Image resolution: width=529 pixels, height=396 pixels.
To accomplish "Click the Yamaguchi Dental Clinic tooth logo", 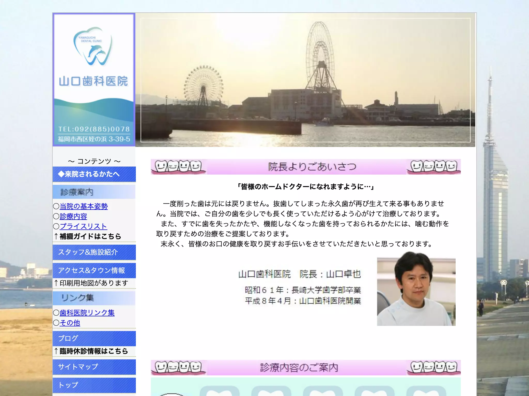I will (x=93, y=46).
